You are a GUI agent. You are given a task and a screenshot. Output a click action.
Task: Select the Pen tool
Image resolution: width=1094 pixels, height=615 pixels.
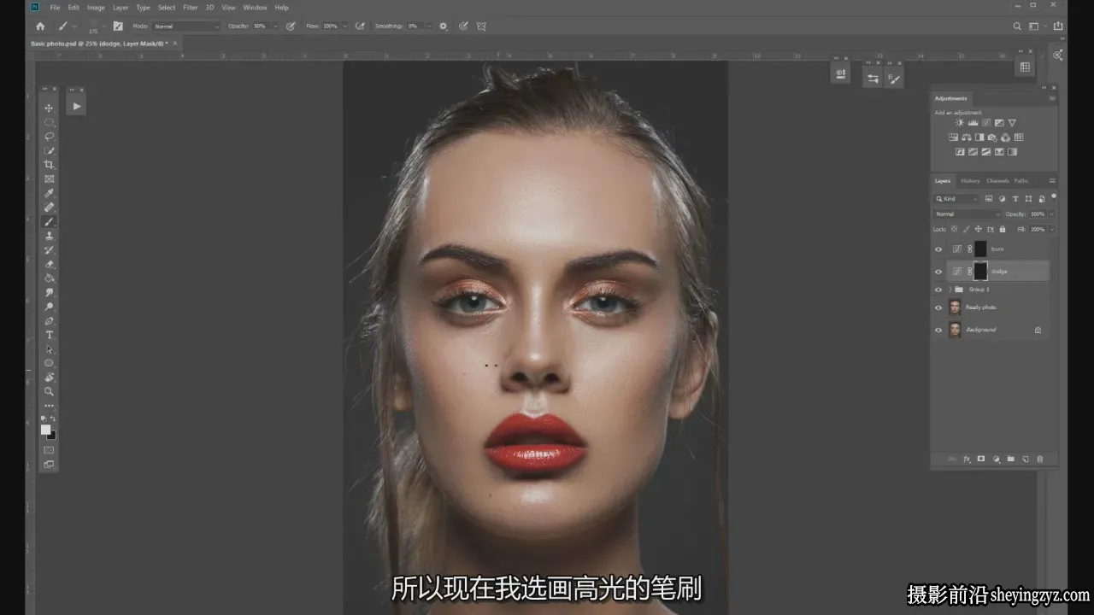[49, 321]
